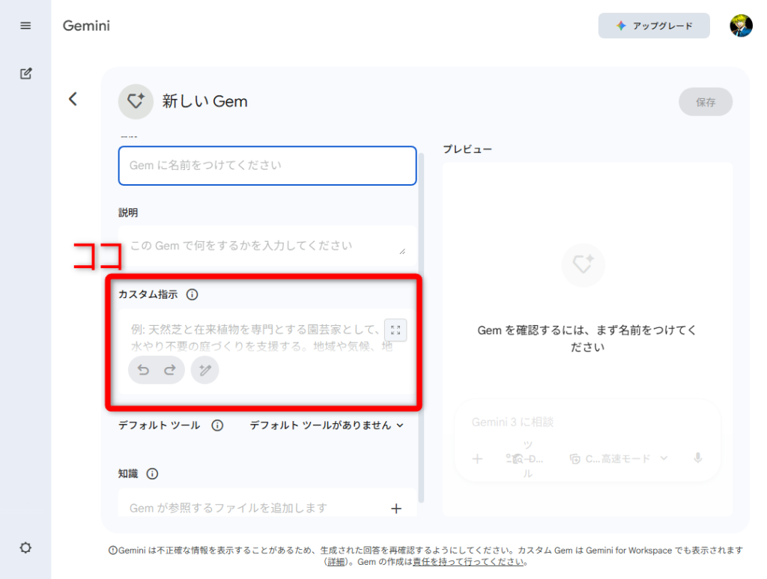Click into the Gem name input field
767x579 pixels.
tap(267, 166)
